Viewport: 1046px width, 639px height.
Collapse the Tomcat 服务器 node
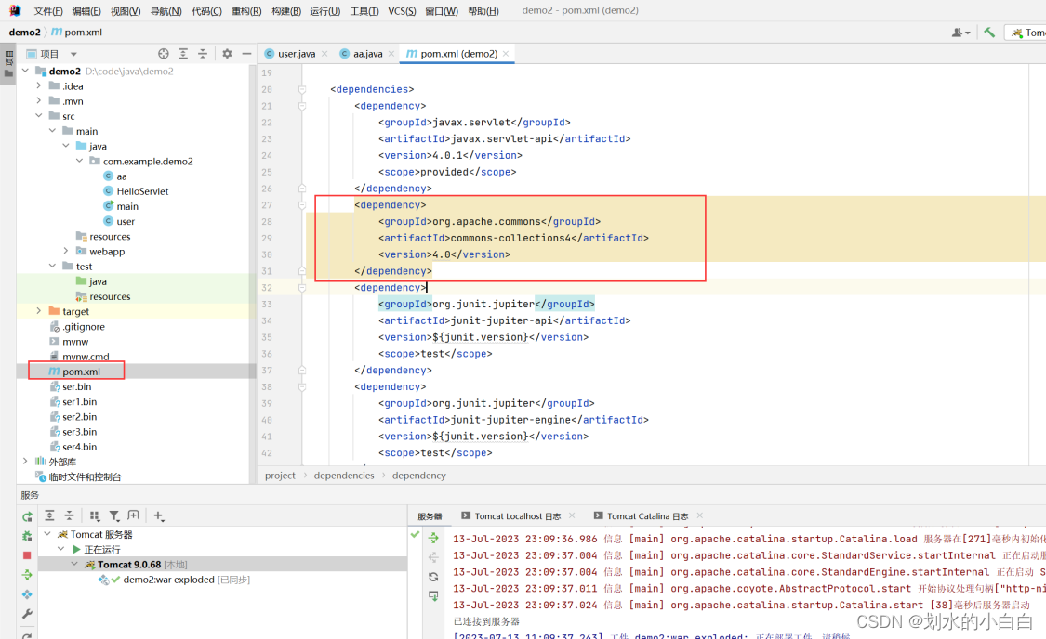click(47, 534)
